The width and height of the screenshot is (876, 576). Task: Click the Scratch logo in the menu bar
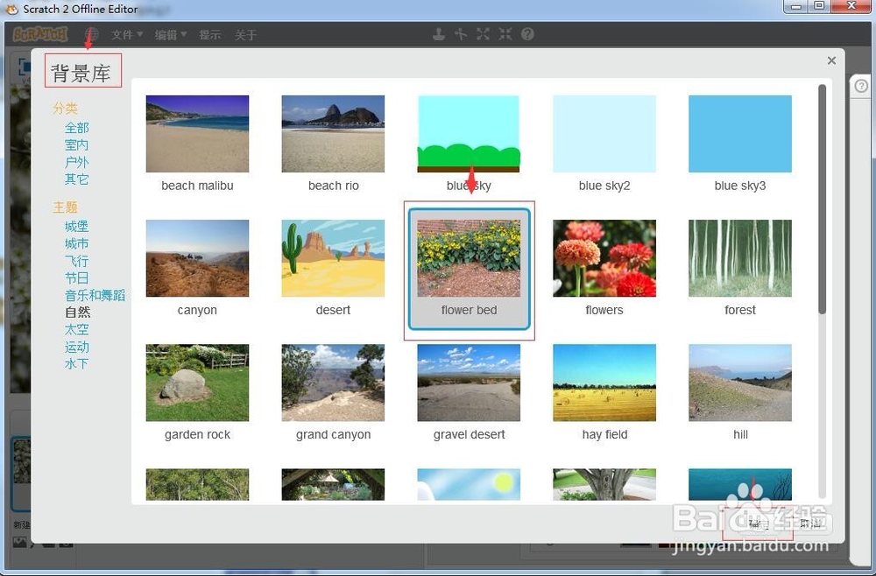point(39,34)
